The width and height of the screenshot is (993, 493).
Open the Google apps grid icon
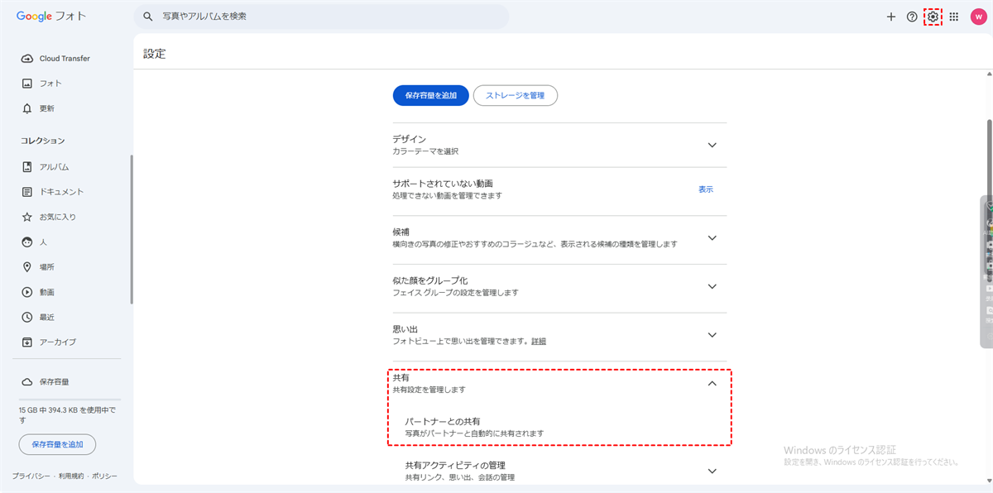tap(953, 17)
